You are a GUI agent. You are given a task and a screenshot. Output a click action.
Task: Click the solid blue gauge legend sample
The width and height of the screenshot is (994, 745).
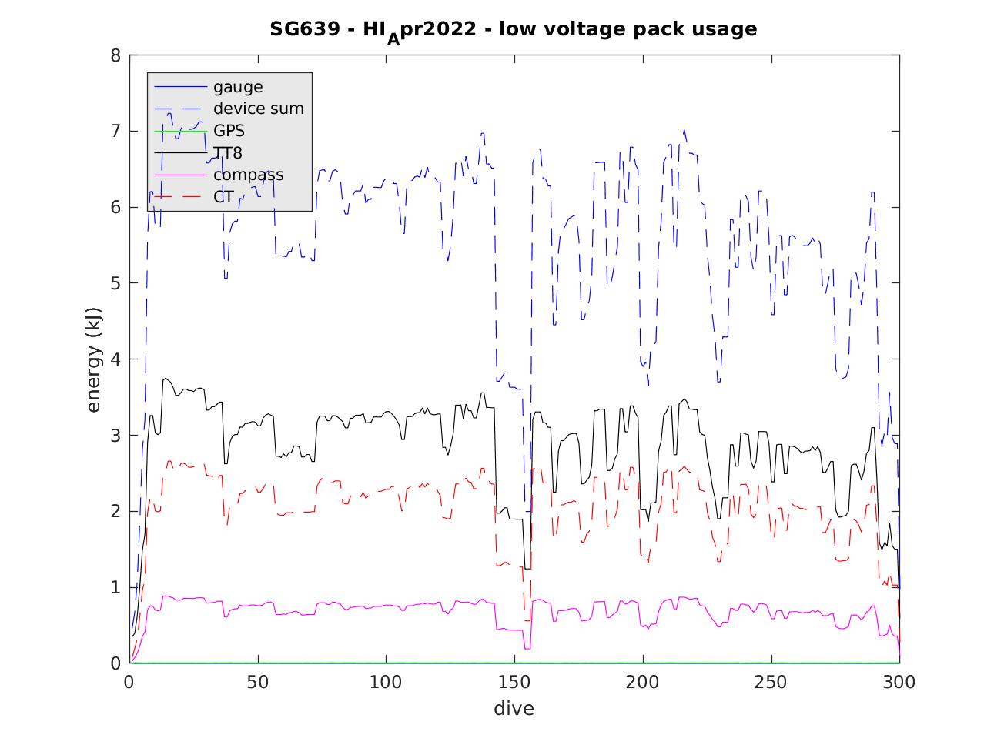(x=181, y=87)
